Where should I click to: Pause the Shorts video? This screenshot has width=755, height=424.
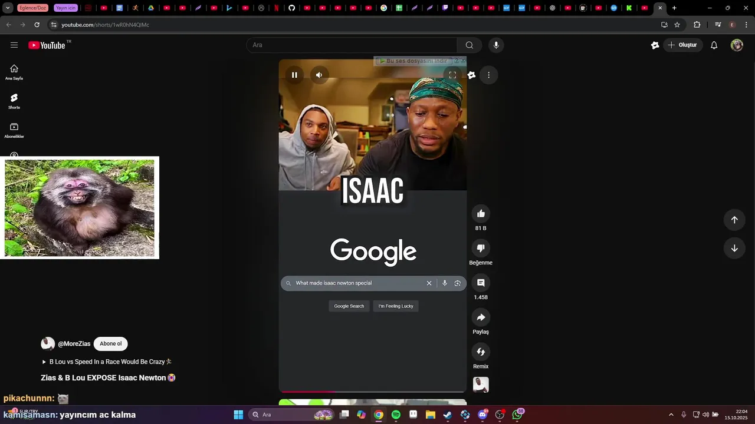294,75
